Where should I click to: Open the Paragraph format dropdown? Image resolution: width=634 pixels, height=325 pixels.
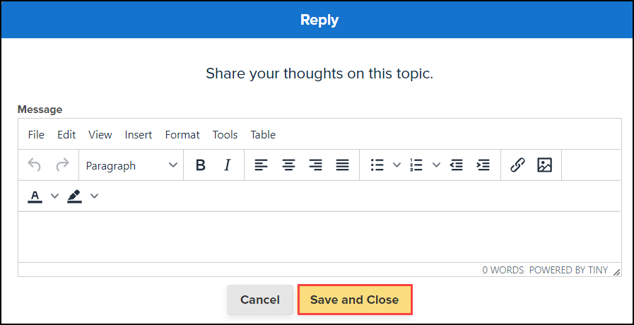[131, 165]
